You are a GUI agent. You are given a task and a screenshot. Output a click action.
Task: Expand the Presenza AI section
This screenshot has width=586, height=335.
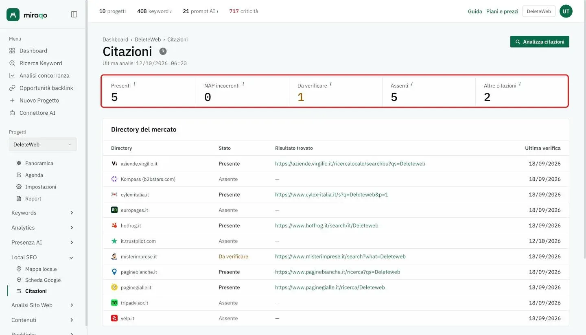tap(43, 242)
